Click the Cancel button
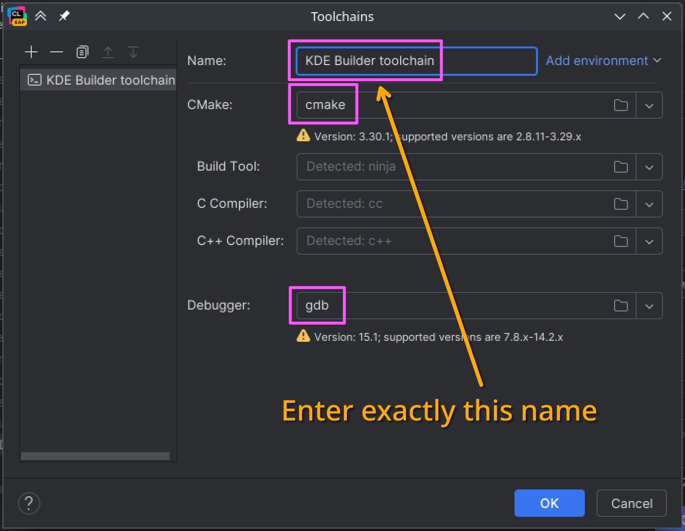Viewport: 685px width, 531px height. point(632,503)
